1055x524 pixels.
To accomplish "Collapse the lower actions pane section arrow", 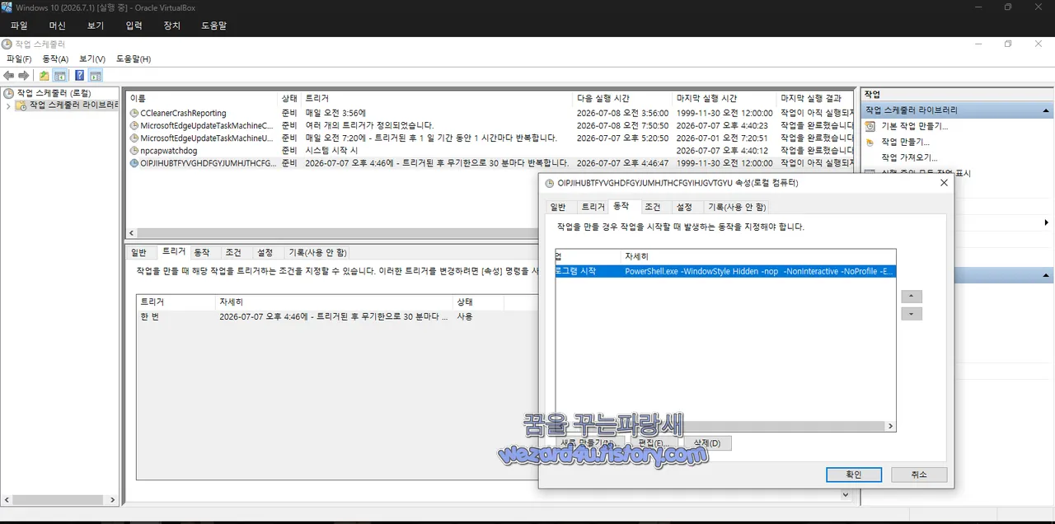I will point(1047,275).
